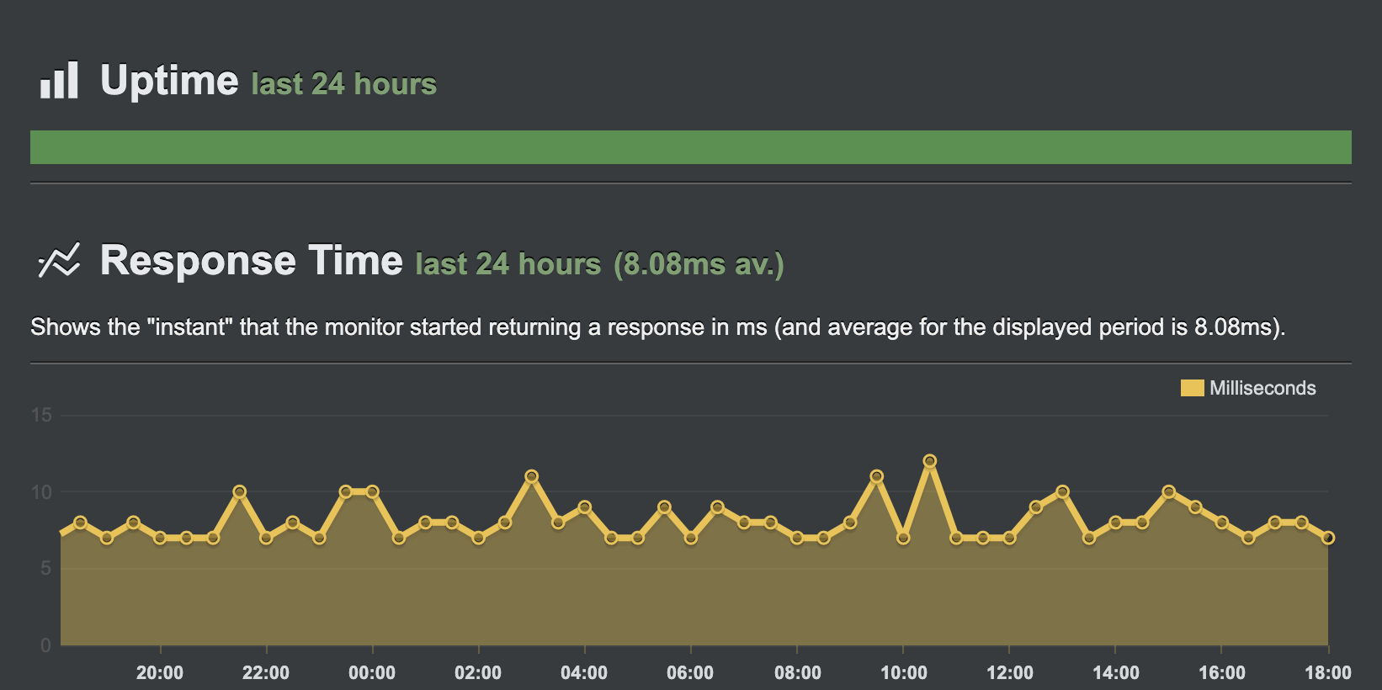Select the 10 ms peak point at 15:00
This screenshot has width=1382, height=690.
[1168, 491]
